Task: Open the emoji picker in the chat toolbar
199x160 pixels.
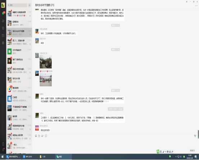Action: [36, 136]
